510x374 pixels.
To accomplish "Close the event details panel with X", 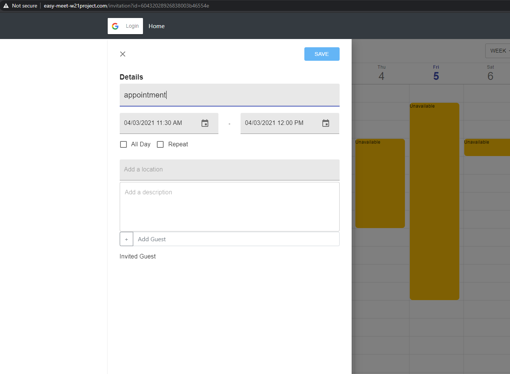I will click(123, 54).
